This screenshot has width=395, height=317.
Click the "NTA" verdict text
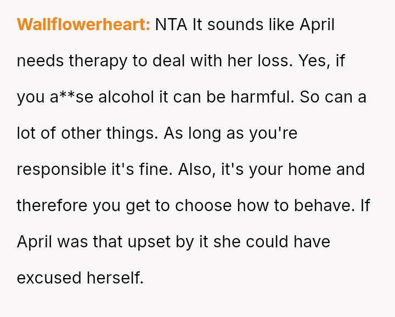tap(171, 25)
